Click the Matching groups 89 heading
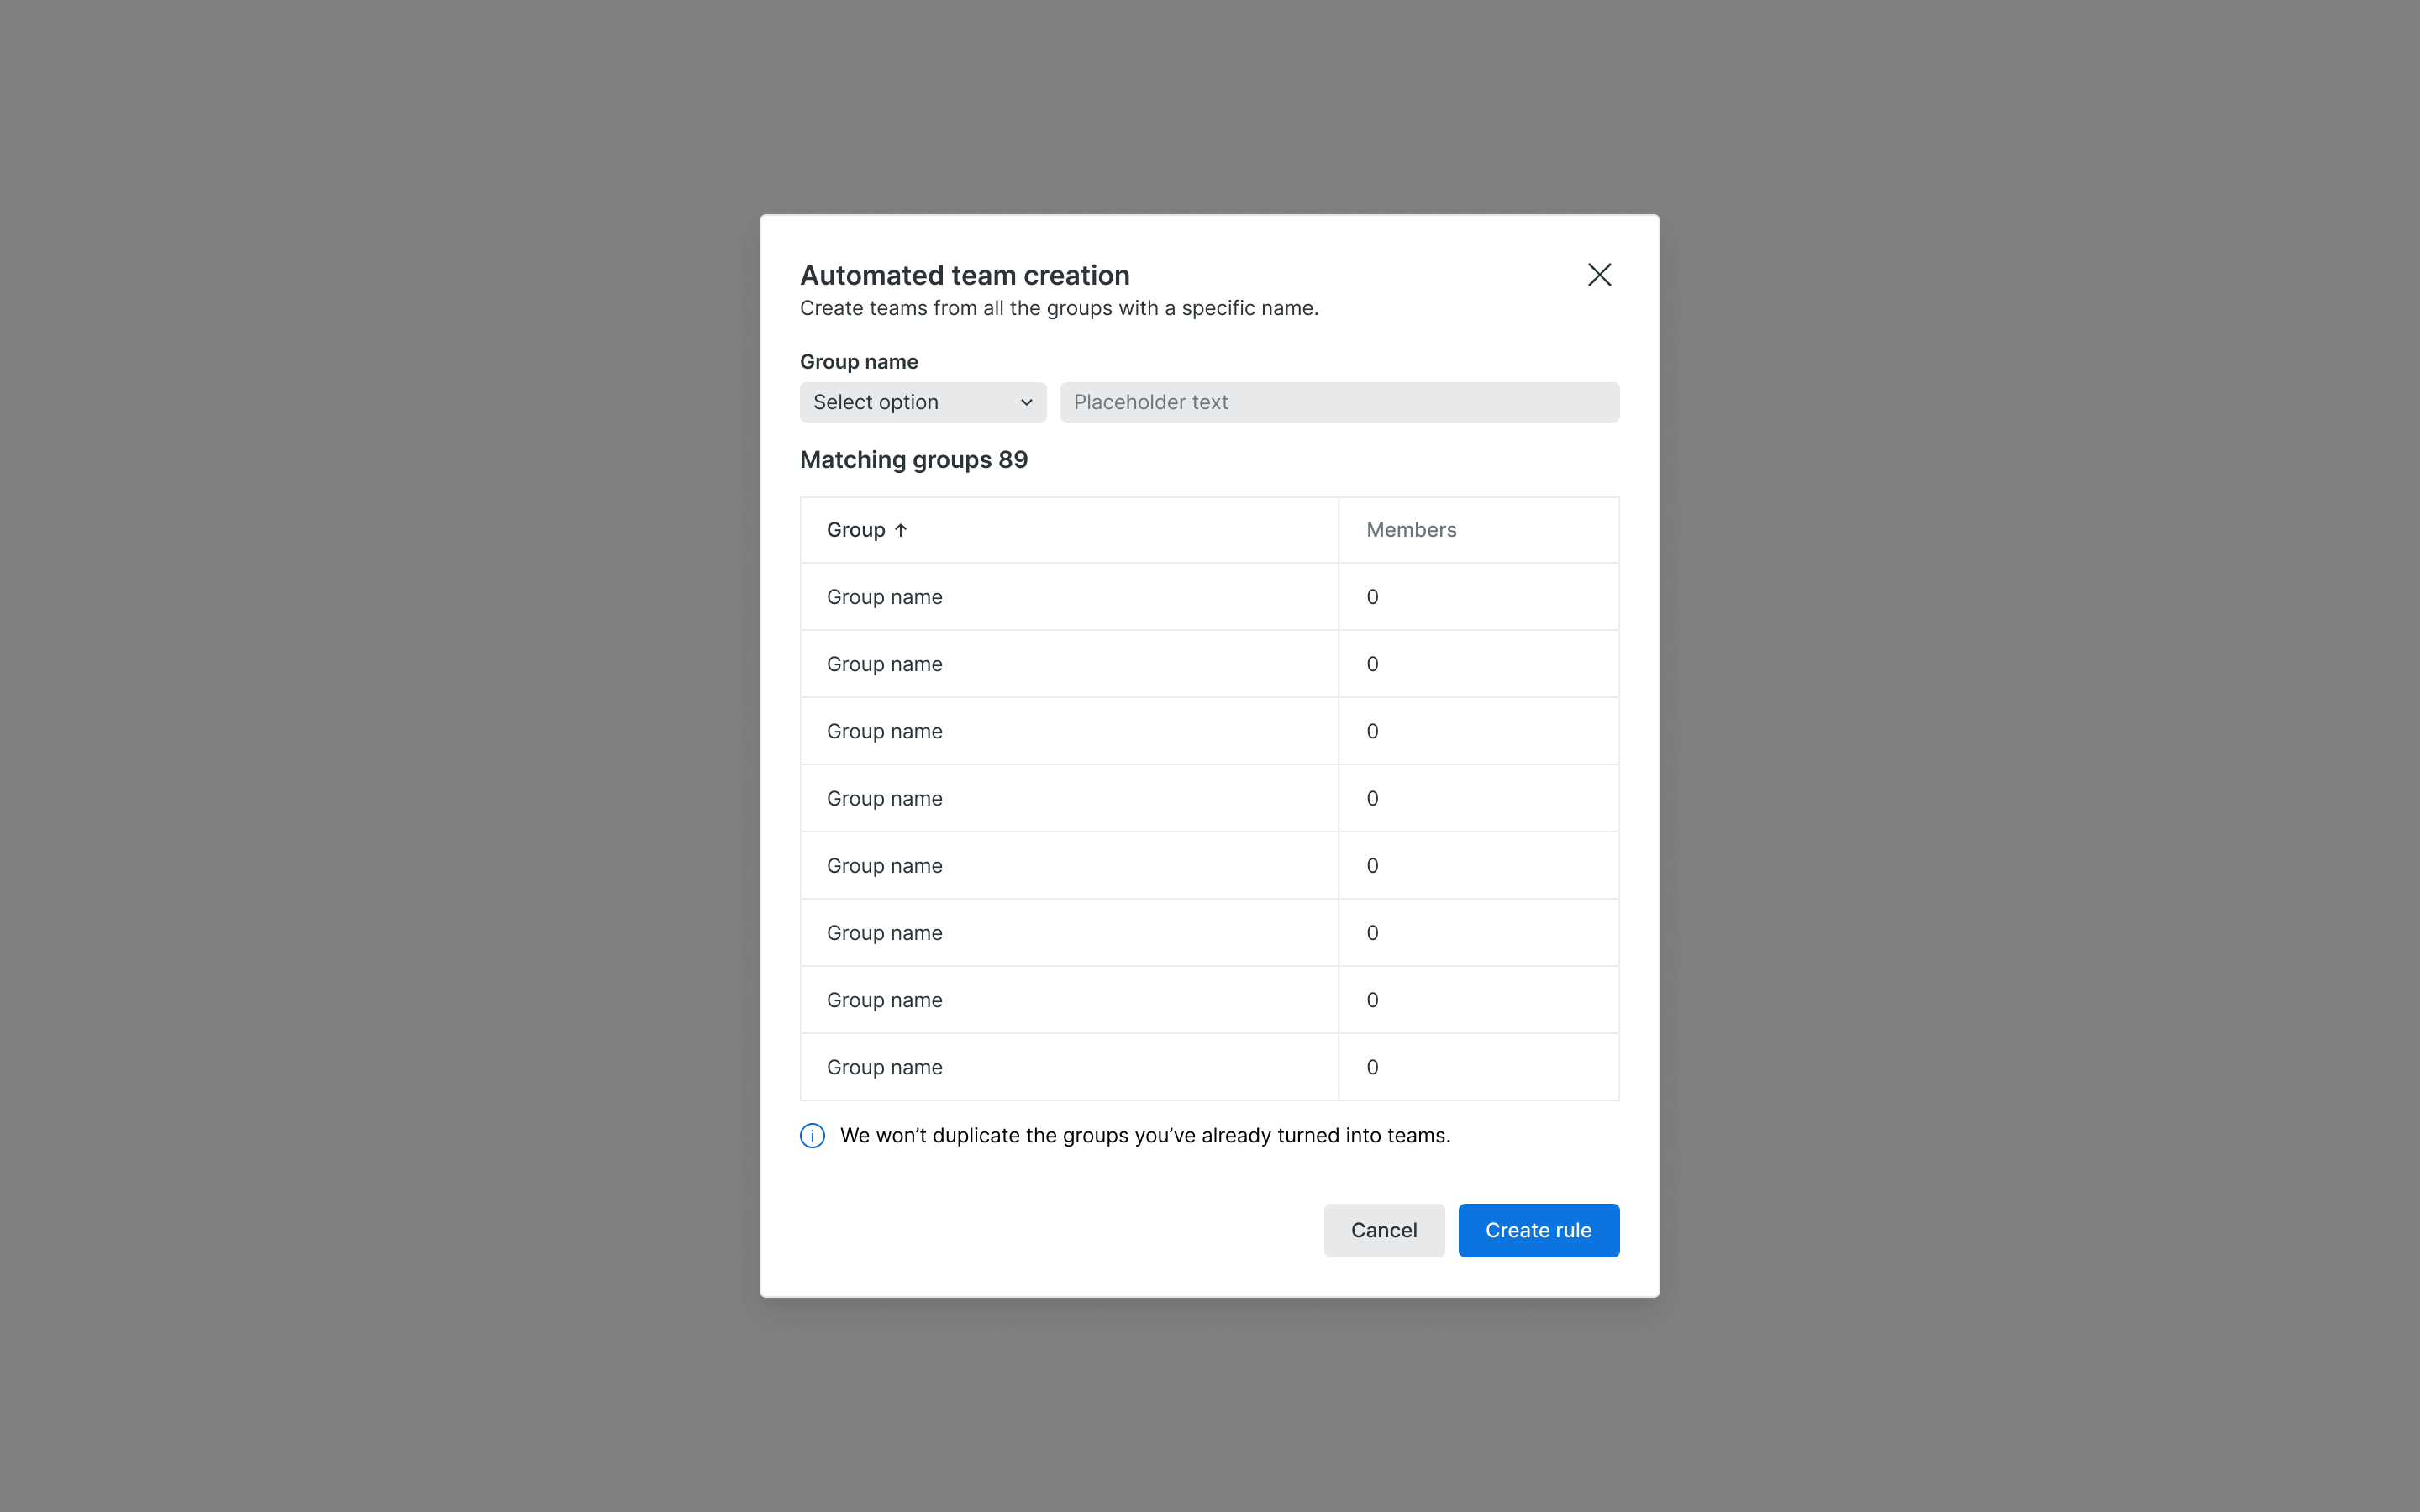The image size is (2420, 1512). [x=913, y=460]
